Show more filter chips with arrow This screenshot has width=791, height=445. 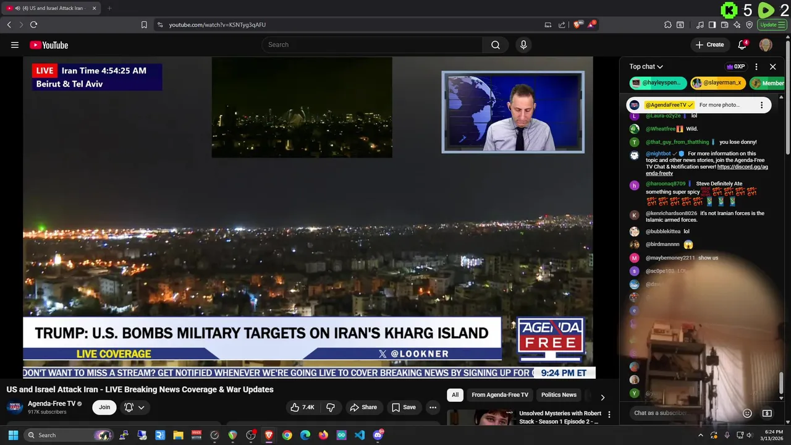pyautogui.click(x=603, y=397)
